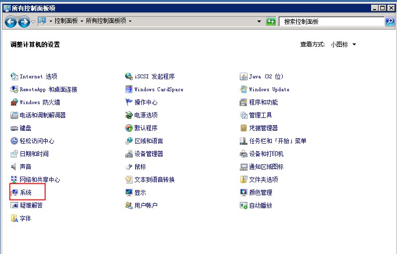Open the 电源选项 power options icon
The height and width of the screenshot is (254, 397).
click(146, 115)
